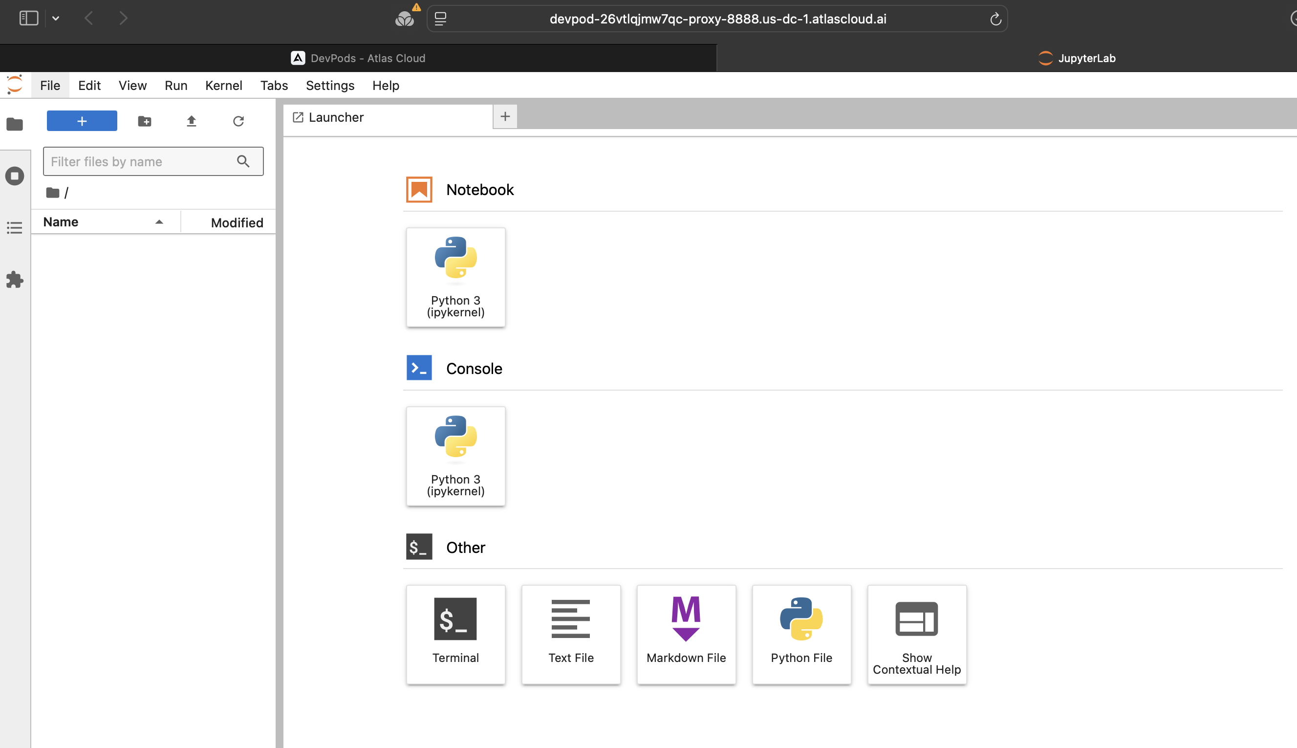Open the Tabs menu

pyautogui.click(x=274, y=85)
